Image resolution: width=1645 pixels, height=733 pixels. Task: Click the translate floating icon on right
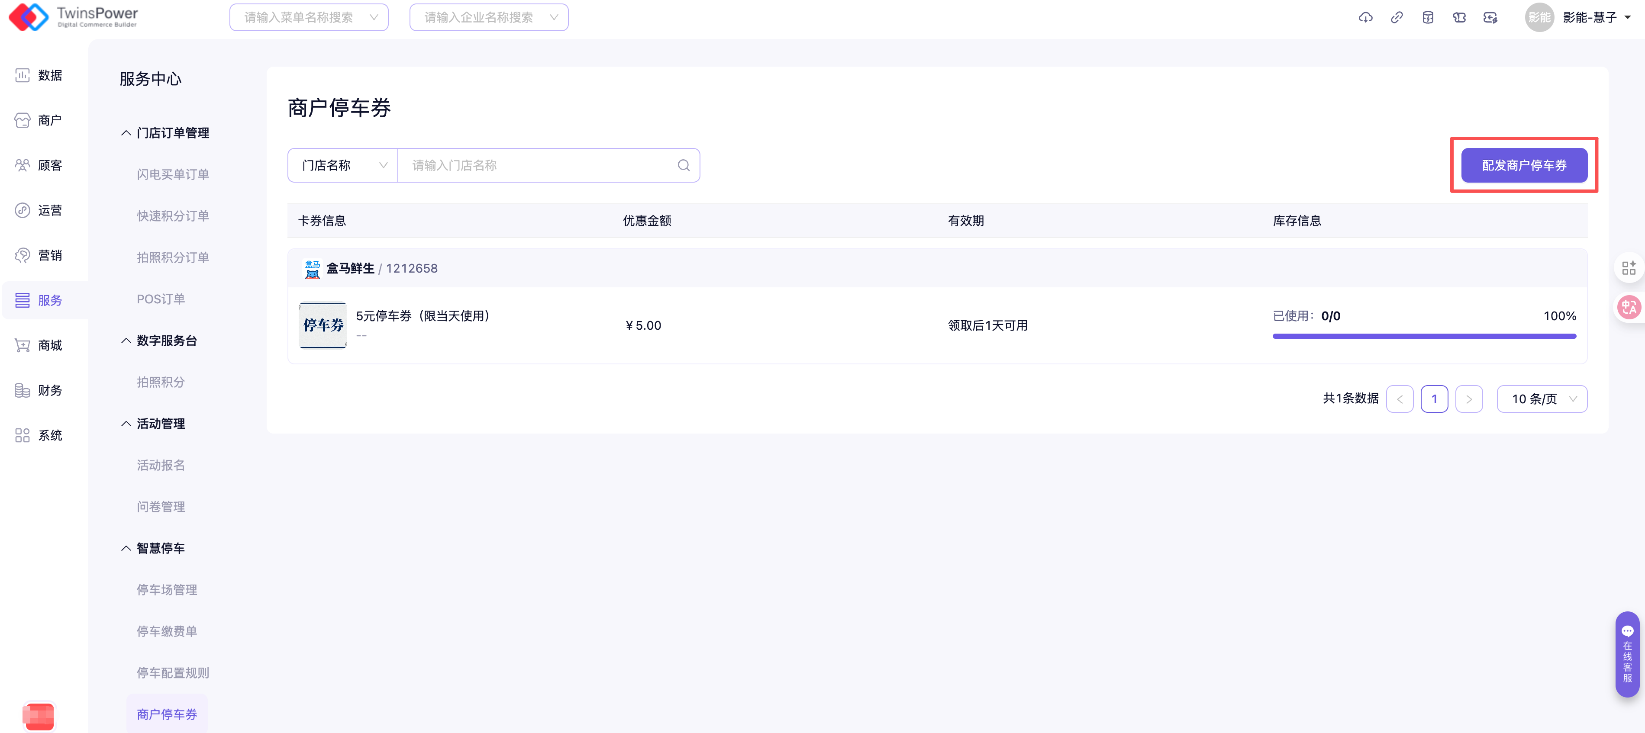(x=1629, y=307)
